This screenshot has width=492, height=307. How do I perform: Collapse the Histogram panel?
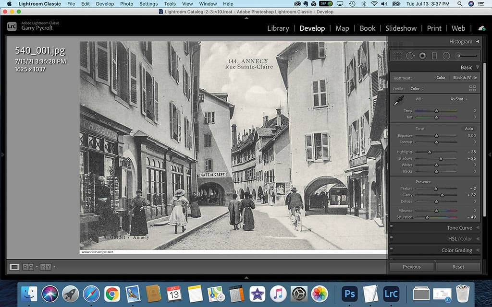click(478, 41)
